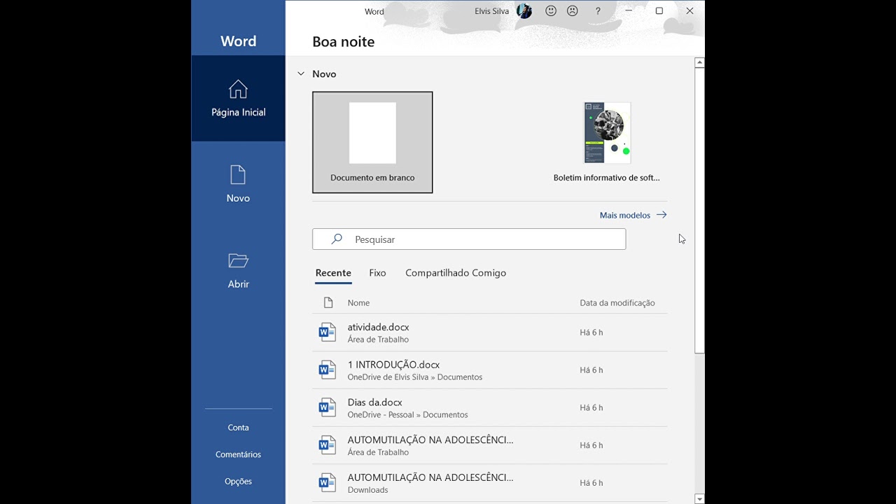Click the Elvis Silva profile picture

(524, 11)
